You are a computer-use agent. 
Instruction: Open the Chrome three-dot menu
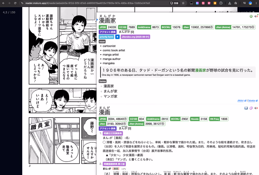(256, 3)
